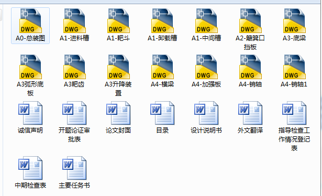Click the file name text "指导检查工作情况登记表"
The width and height of the screenshot is (322, 196).
(x=294, y=139)
